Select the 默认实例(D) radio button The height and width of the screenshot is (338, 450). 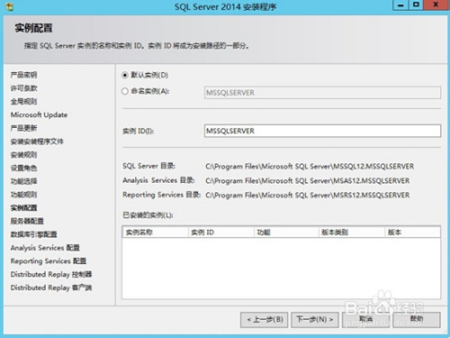point(125,75)
